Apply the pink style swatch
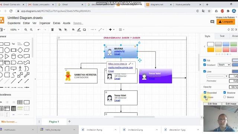Viewport: 238px width, 134px height. pos(234,50)
